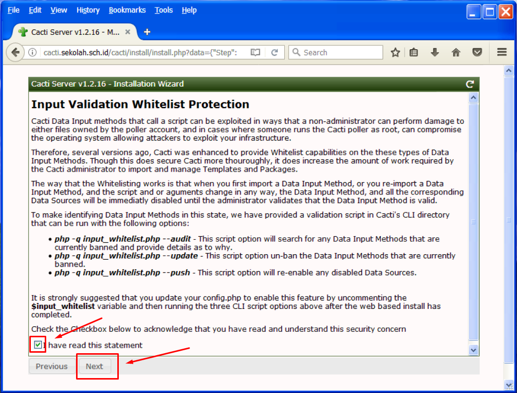Open a new tab with plus button
Image resolution: width=517 pixels, height=393 pixels.
point(147,32)
